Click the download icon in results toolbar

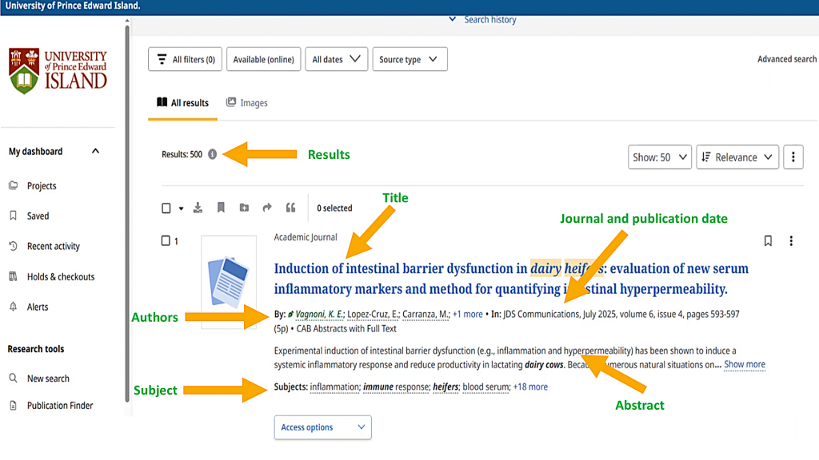[198, 208]
